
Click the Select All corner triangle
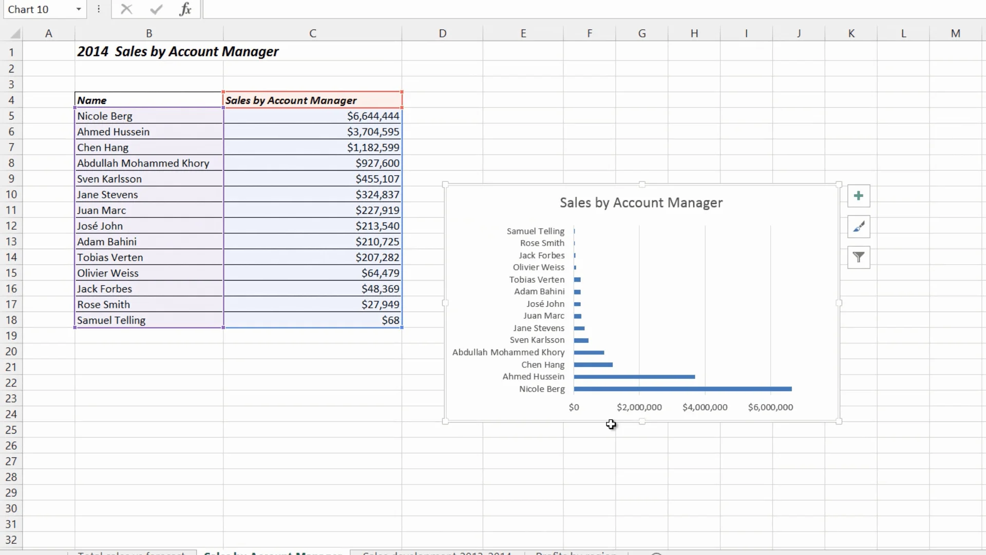click(15, 34)
